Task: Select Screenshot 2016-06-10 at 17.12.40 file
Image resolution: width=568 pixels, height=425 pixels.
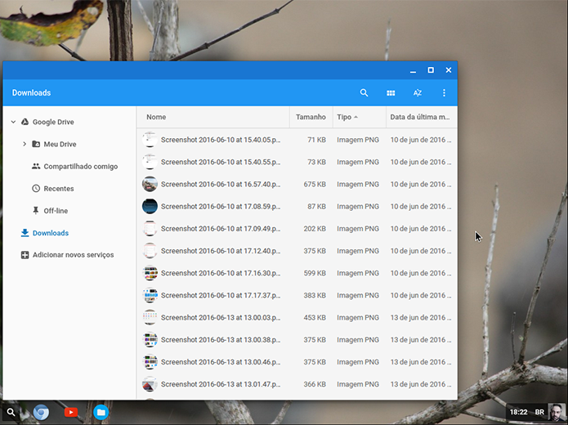Action: point(297,251)
